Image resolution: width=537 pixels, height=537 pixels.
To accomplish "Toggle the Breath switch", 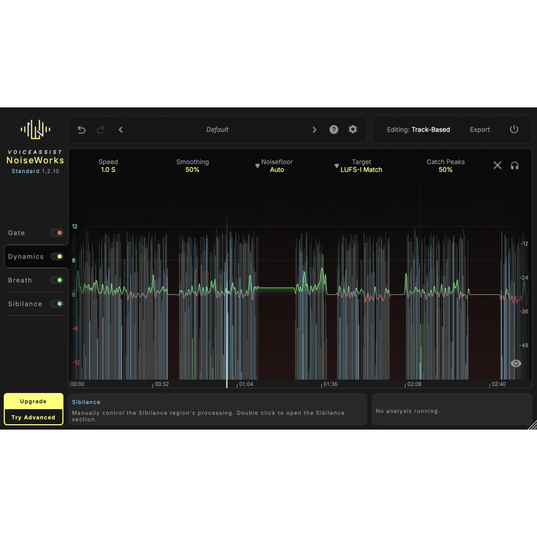I will (x=57, y=280).
